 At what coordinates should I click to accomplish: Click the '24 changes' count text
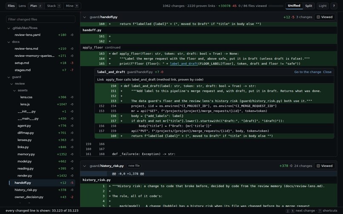click(x=303, y=166)
